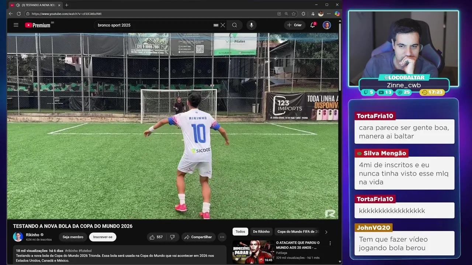The image size is (472, 265).
Task: Open the Impossível Parar video thumbnail
Action: click(x=253, y=252)
